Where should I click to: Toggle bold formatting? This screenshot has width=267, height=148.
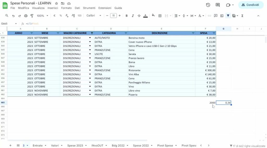(x=126, y=16)
